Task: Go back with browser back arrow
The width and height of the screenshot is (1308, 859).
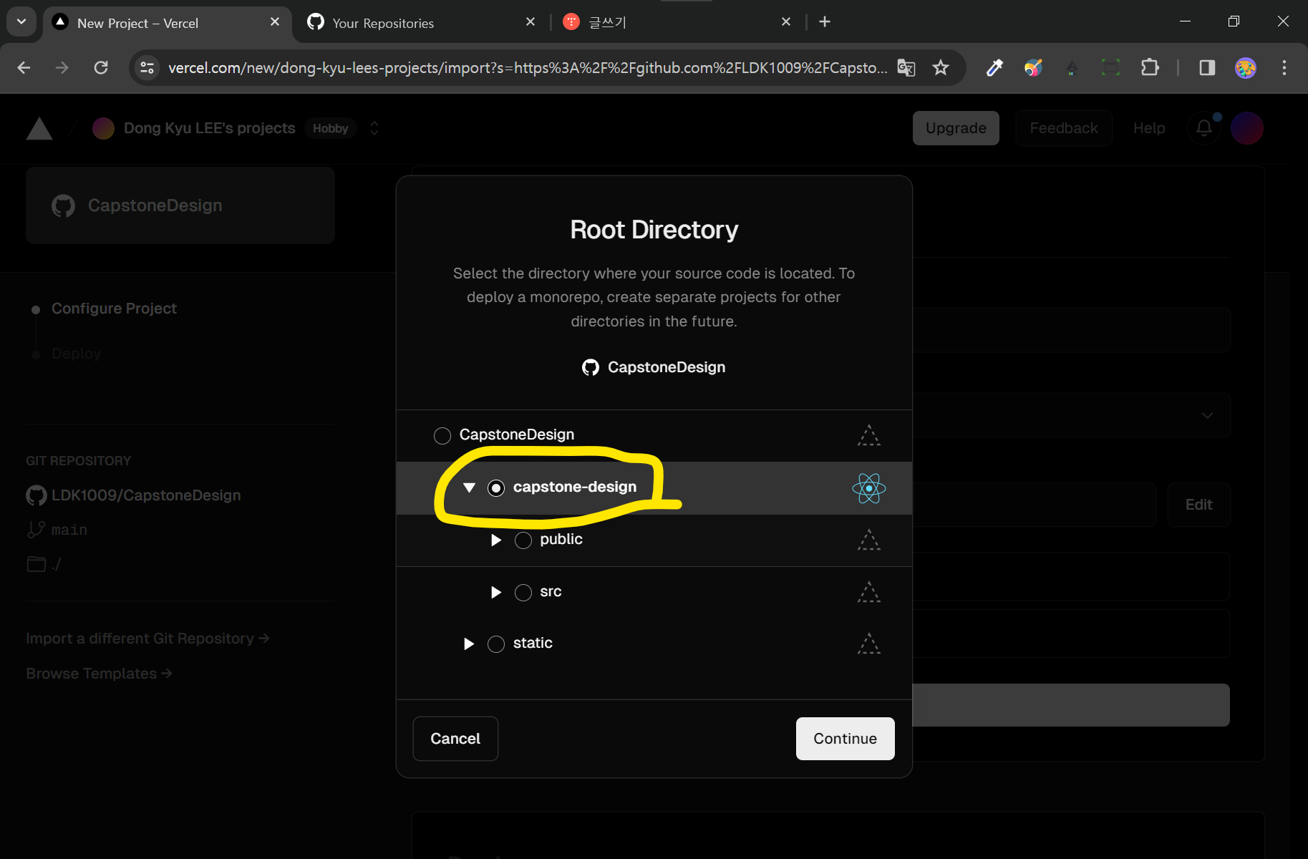Action: pyautogui.click(x=24, y=68)
